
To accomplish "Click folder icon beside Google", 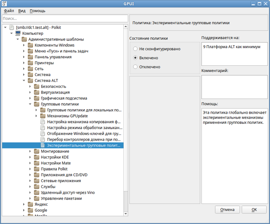I will pyautogui.click(x=30, y=210).
